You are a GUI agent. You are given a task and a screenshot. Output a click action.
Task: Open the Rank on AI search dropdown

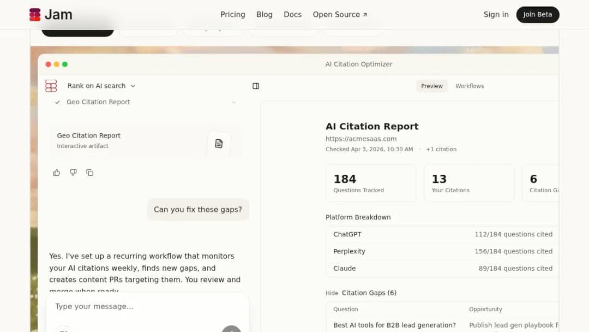pyautogui.click(x=101, y=86)
